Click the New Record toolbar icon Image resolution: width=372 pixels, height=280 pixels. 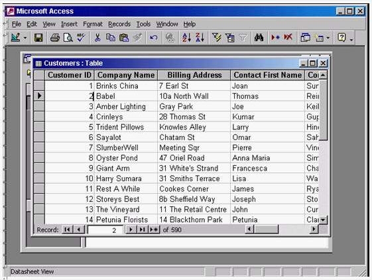[x=275, y=38]
